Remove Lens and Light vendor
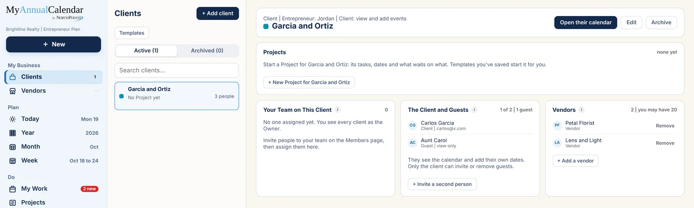 click(x=665, y=143)
